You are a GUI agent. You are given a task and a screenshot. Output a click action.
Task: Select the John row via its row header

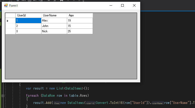point(11,26)
